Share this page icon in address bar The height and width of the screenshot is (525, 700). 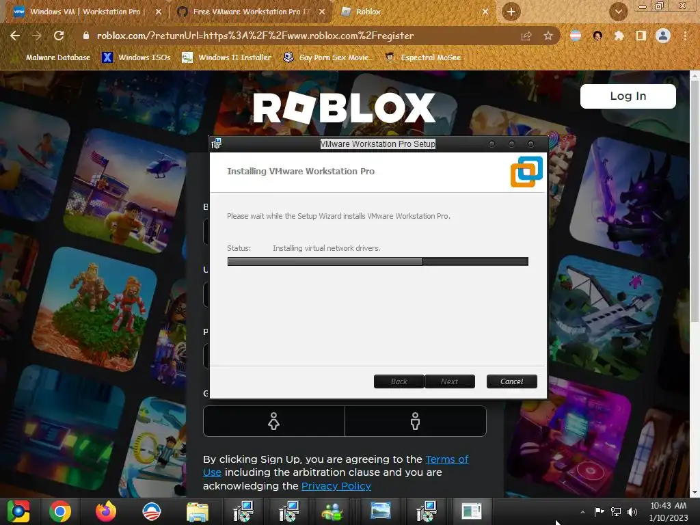click(526, 36)
